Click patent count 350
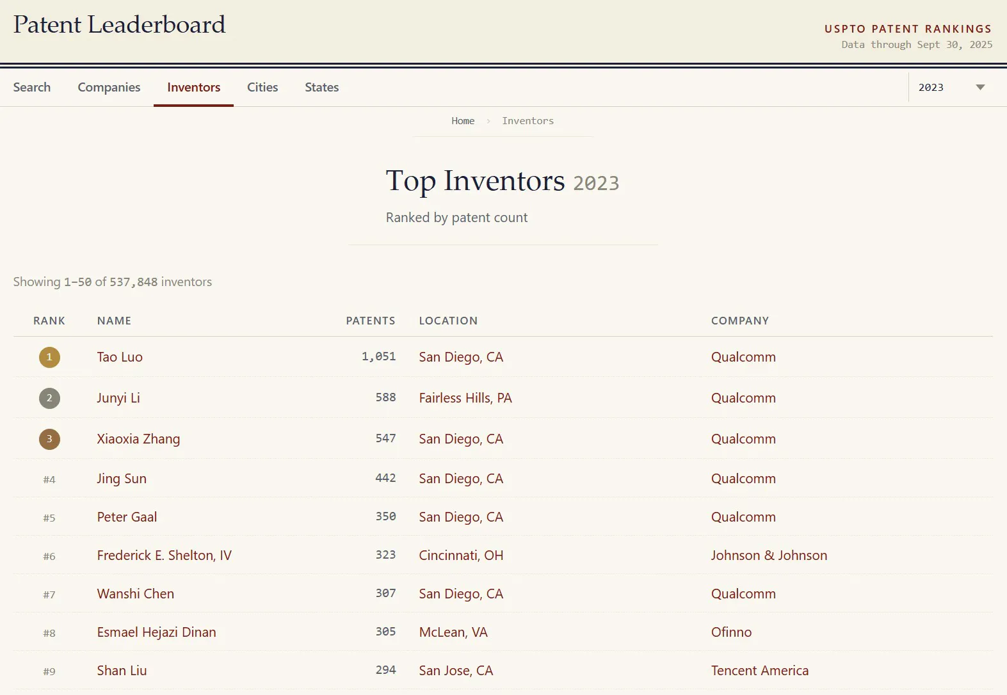1007x695 pixels. (x=386, y=516)
